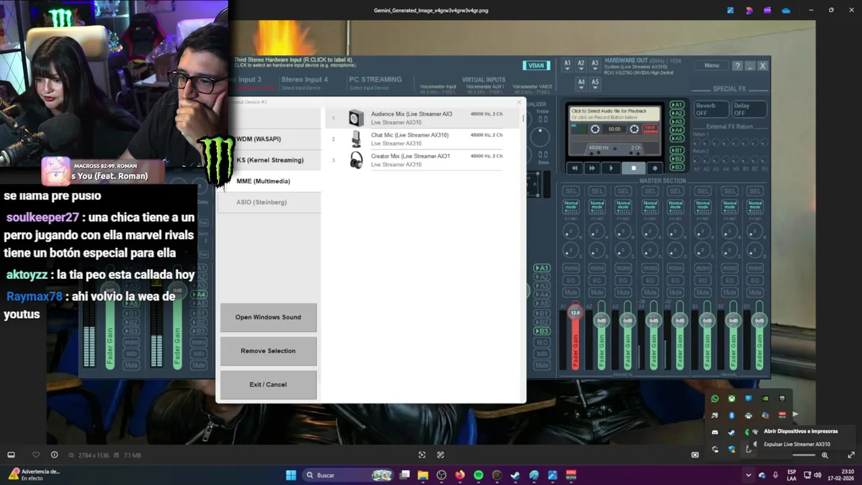Toggle mono on master strip A3
This screenshot has height=485, width=862.
point(623,268)
